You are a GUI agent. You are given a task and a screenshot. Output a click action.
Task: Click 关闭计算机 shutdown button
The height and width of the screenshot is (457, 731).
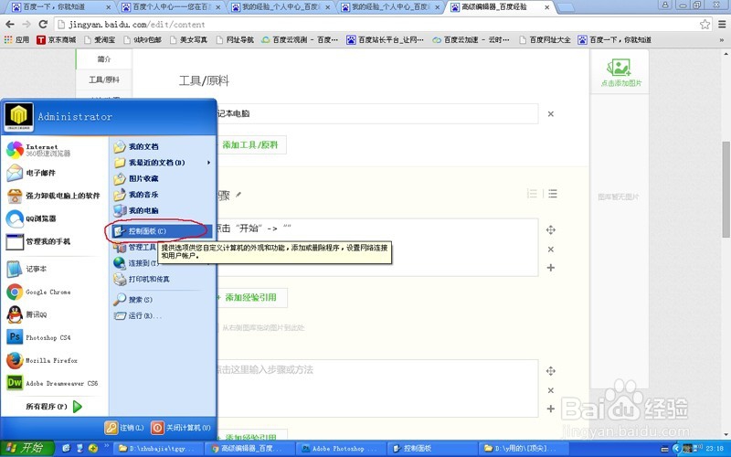181,428
